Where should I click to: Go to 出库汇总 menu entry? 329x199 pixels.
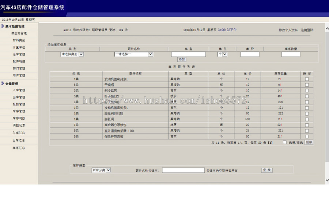tap(19, 140)
